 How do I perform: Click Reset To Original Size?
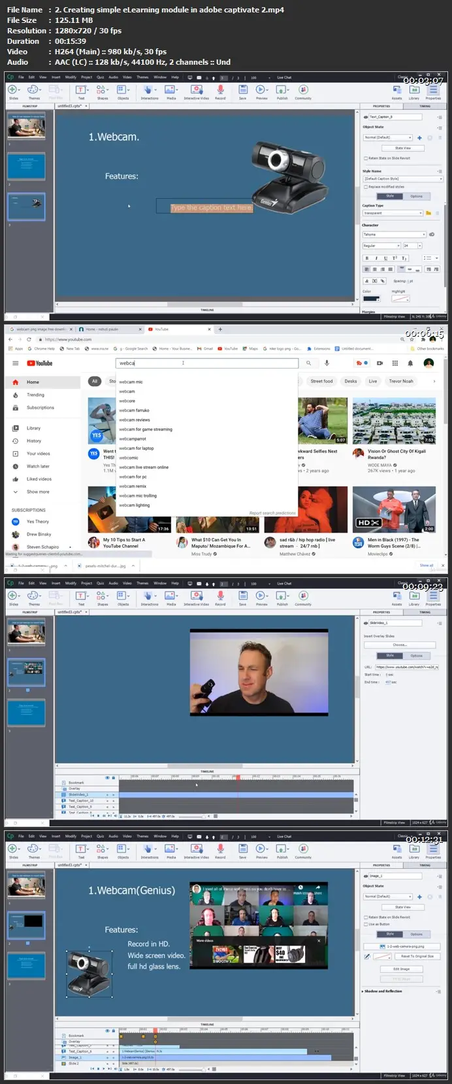pyautogui.click(x=417, y=956)
